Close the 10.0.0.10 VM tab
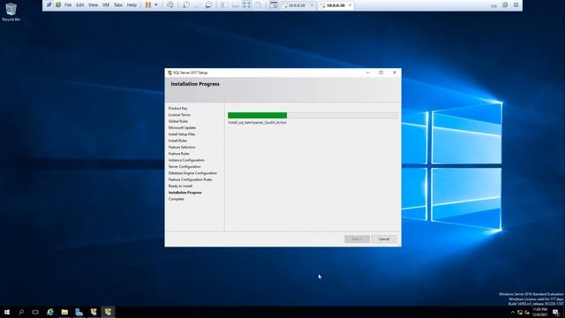 pyautogui.click(x=312, y=5)
